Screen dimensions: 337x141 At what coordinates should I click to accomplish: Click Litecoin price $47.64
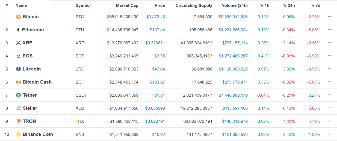click(x=159, y=69)
